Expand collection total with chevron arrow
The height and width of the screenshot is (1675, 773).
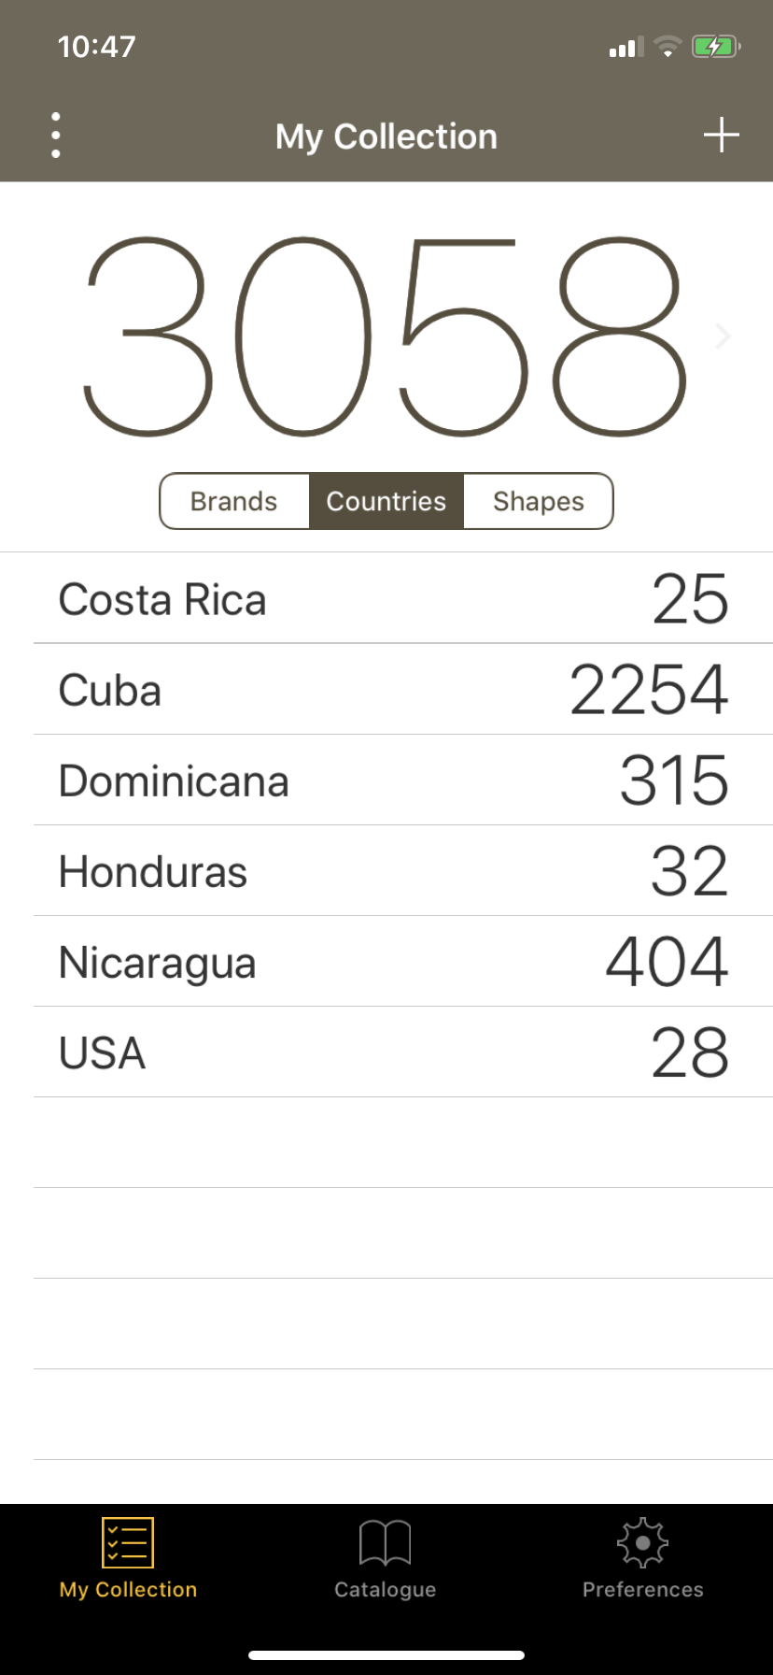pyautogui.click(x=723, y=336)
